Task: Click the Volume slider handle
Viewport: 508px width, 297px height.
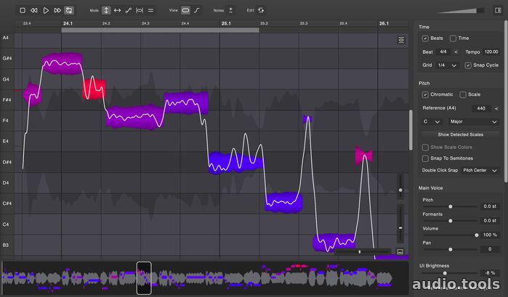Action: point(477,235)
